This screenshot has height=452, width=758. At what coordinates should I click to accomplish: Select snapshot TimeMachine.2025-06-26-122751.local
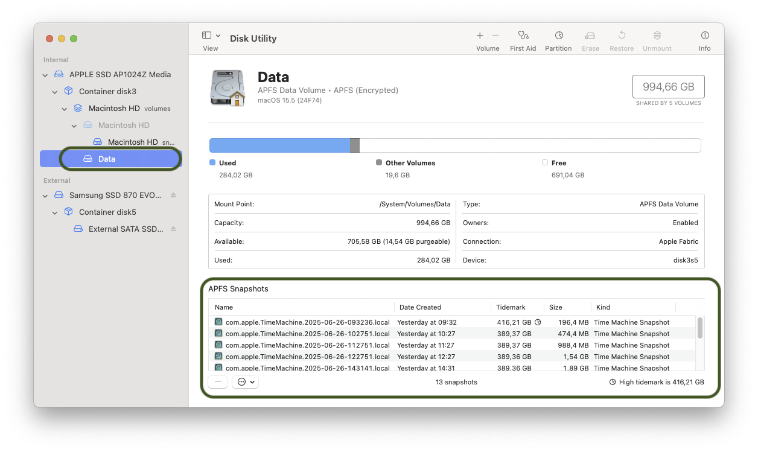453,357
